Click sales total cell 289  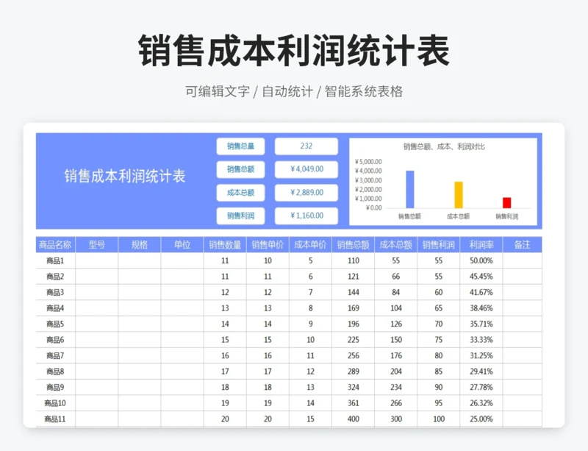(x=354, y=372)
